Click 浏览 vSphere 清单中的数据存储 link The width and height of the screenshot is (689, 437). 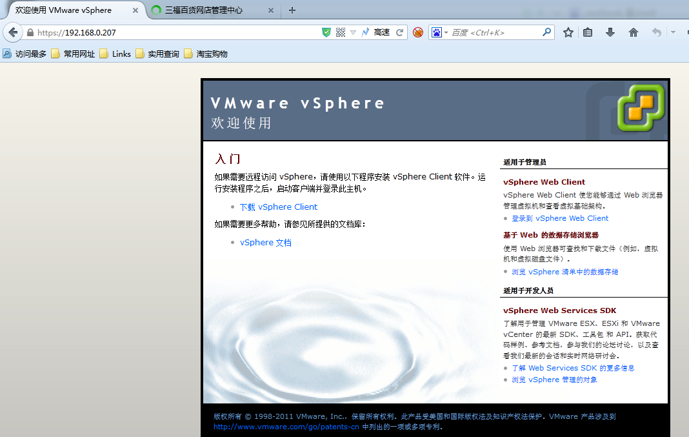pos(564,272)
